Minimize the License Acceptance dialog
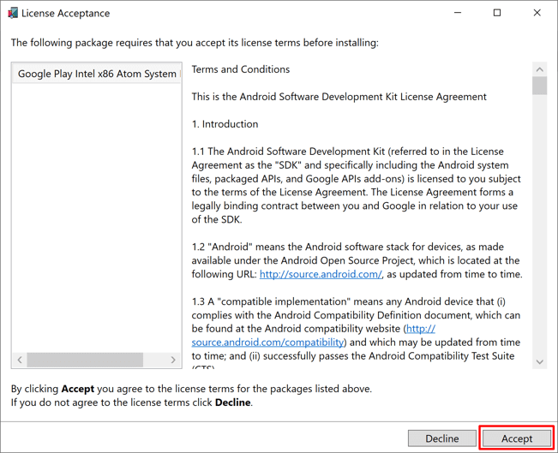Screen dimensions: 558x453 (457, 13)
